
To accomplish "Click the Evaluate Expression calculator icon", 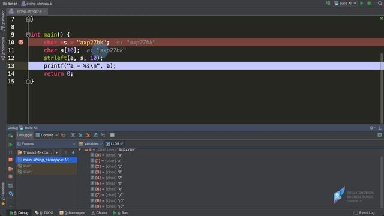I will [x=112, y=135].
